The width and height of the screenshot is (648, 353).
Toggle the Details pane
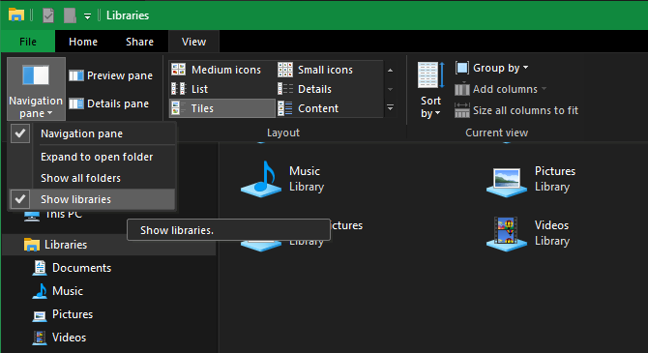[108, 103]
